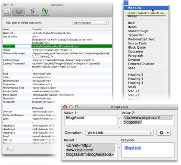Follow the BlogAssist preview link

[133, 147]
